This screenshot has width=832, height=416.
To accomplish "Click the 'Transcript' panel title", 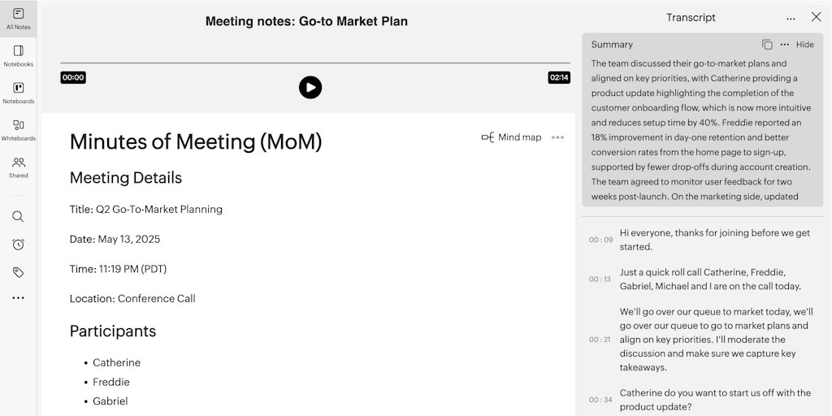I will [691, 18].
